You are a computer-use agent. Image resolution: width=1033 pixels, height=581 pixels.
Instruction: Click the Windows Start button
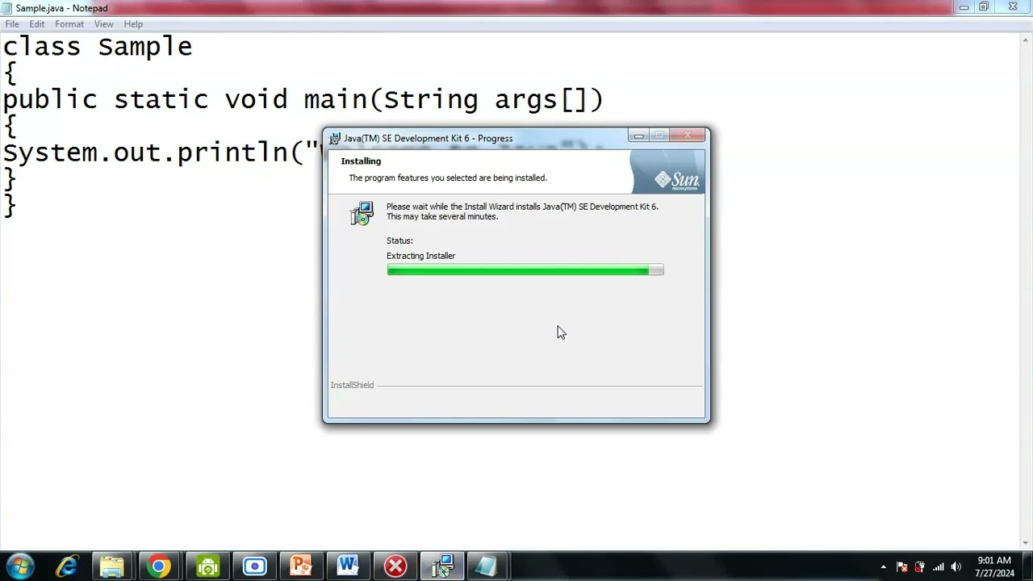coord(20,566)
